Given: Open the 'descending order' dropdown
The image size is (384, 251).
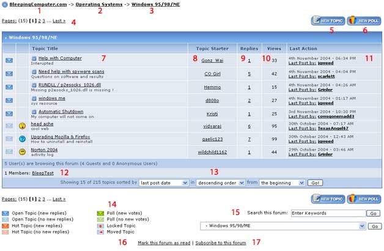Looking at the screenshot, I should click(x=220, y=183).
